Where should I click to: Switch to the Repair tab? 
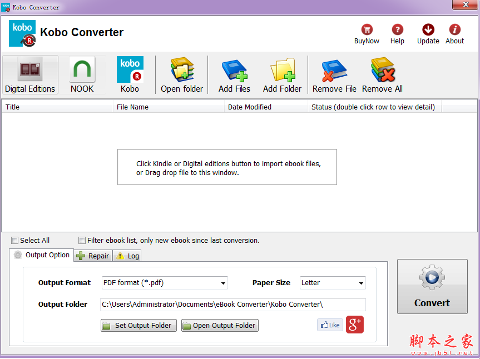click(x=93, y=256)
